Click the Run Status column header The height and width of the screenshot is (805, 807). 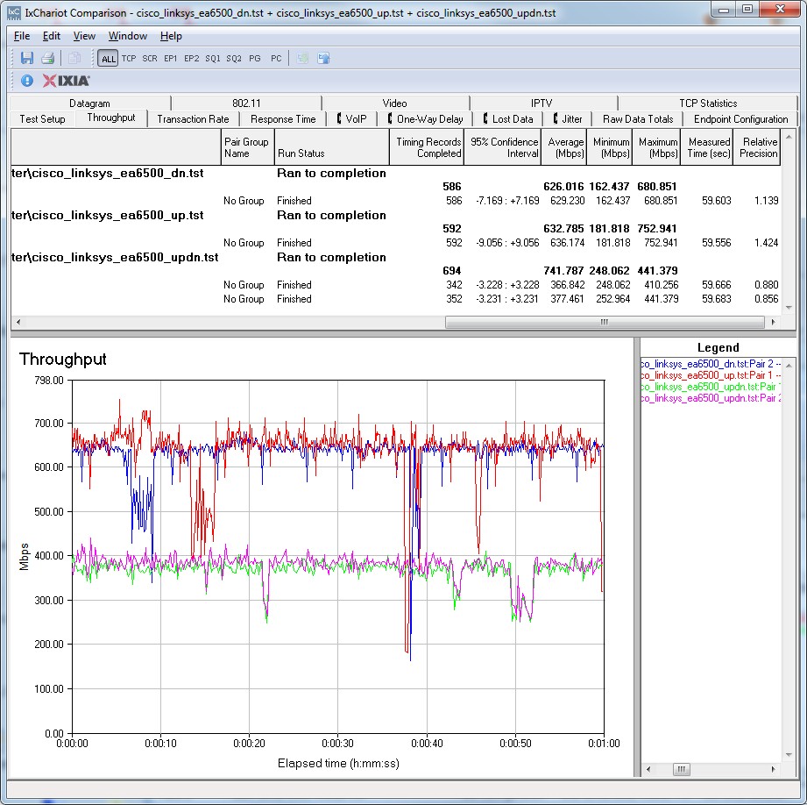click(x=331, y=147)
